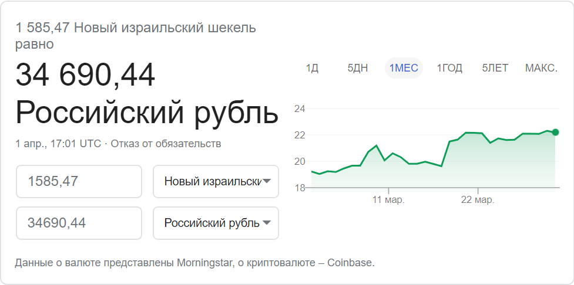This screenshot has height=285, width=574.
Task: Click the 1 апр., 17:01 UTC timestamp
Action: (x=58, y=144)
